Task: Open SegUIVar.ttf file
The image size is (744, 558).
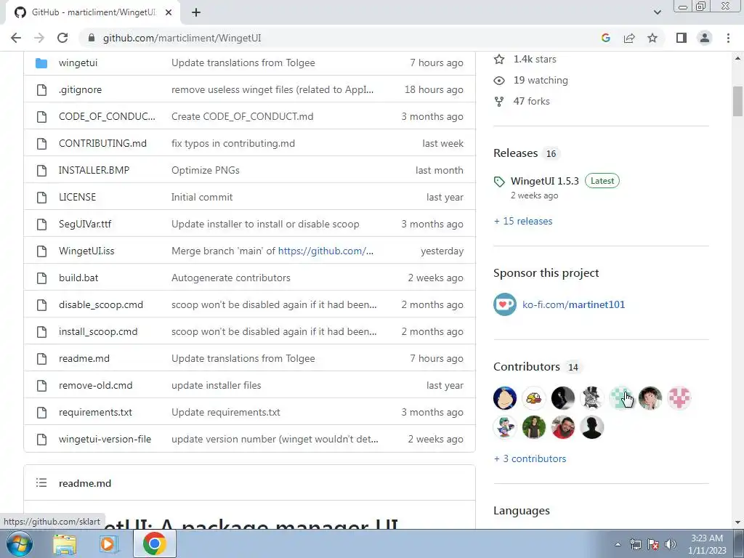Action: [85, 224]
